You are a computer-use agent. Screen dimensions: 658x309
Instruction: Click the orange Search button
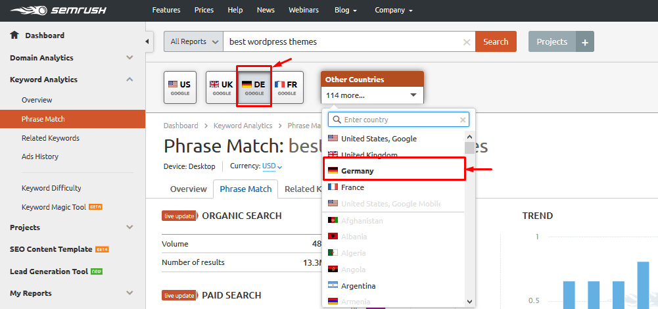(496, 41)
